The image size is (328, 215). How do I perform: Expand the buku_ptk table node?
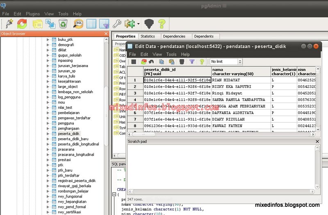point(48,39)
